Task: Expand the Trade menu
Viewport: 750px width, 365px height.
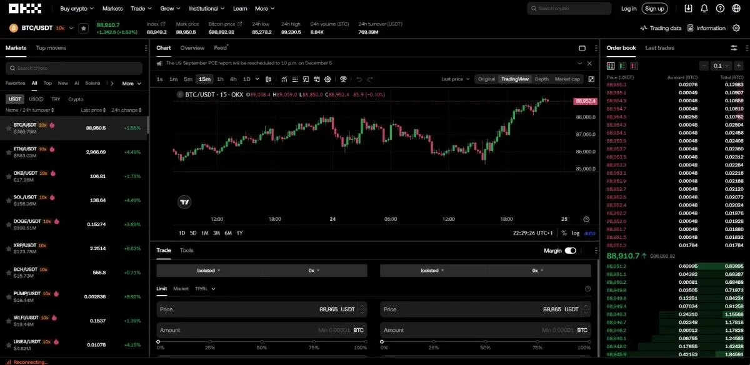Action: 141,9
